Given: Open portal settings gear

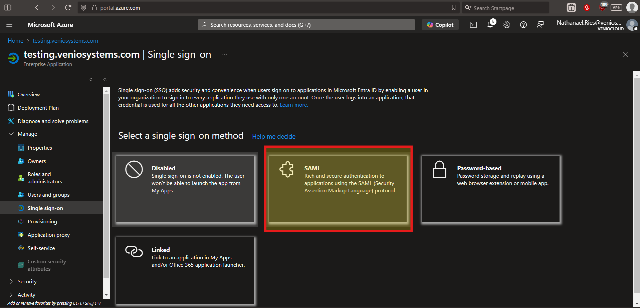Looking at the screenshot, I should (x=507, y=25).
